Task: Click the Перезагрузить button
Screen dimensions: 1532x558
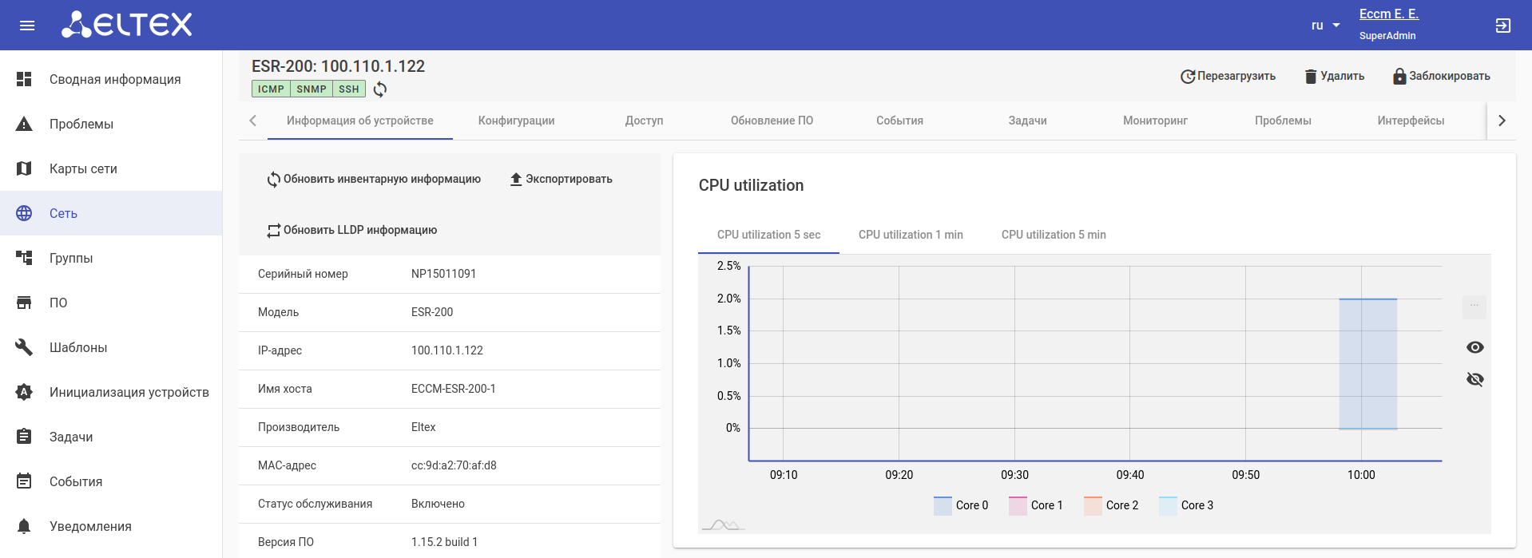Action: (1228, 77)
